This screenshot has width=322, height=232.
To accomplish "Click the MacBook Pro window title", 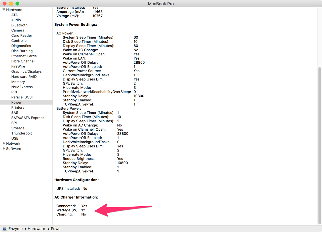I will tap(161, 4).
